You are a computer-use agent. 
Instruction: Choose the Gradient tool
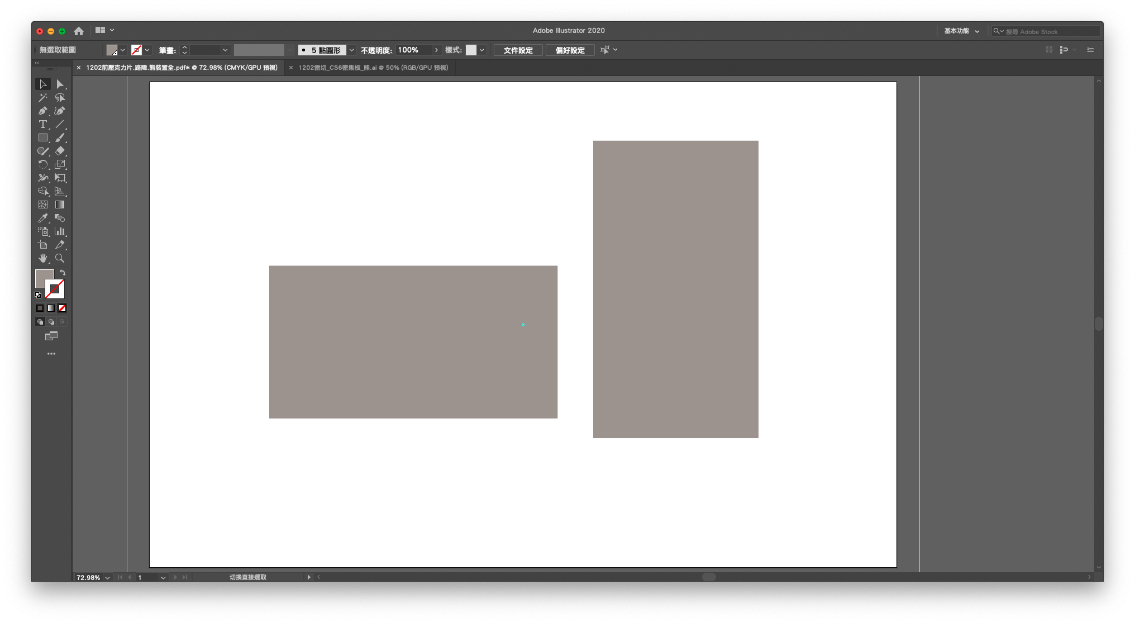(60, 205)
